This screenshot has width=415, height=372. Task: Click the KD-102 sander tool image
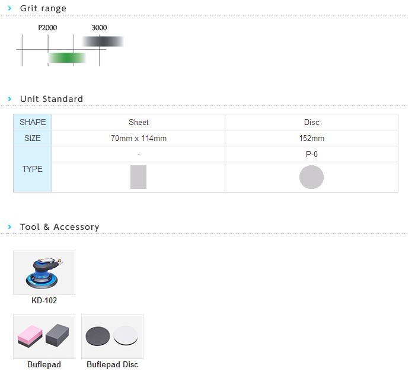point(44,272)
